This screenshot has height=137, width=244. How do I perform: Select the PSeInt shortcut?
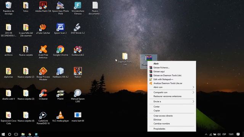[x=61, y=95]
